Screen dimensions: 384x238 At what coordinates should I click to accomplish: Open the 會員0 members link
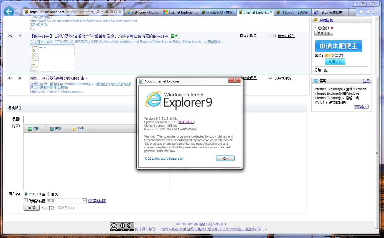[329, 56]
